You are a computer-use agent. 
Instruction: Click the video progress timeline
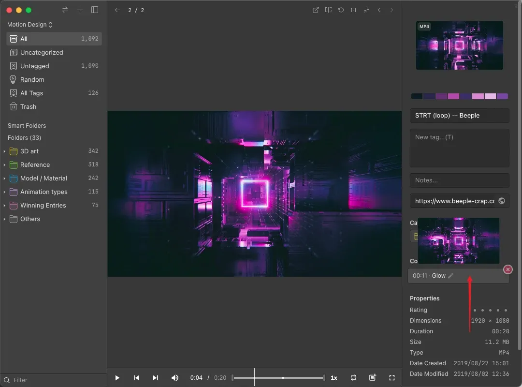[278, 378]
